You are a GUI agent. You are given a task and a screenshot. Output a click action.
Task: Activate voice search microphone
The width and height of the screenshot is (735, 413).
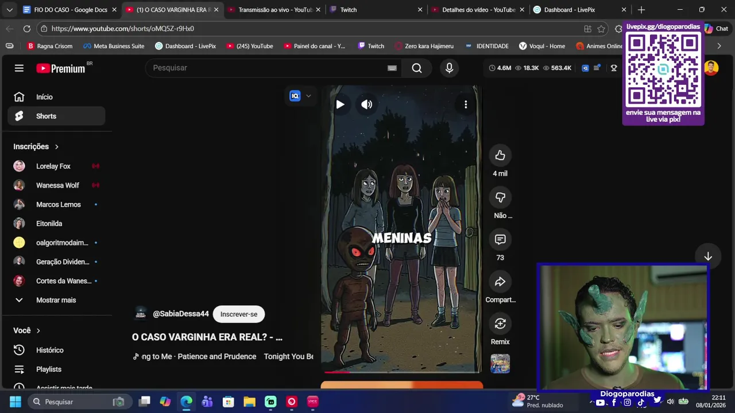tap(449, 68)
